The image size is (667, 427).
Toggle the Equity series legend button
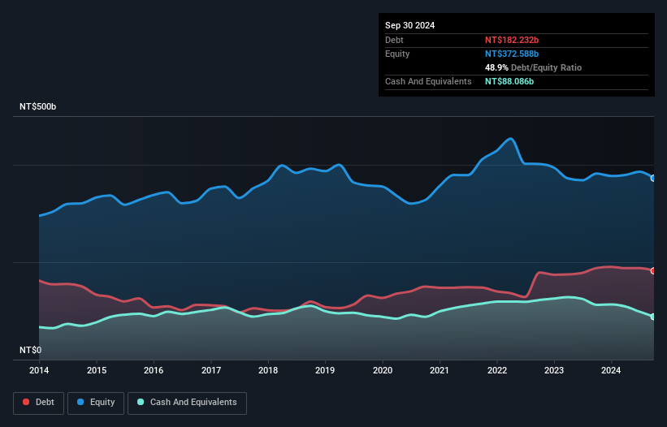[96, 403]
